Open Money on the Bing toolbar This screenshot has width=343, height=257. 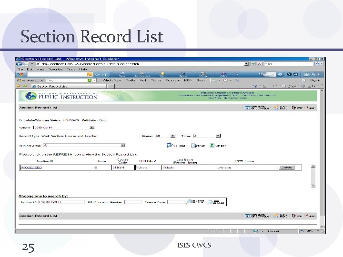(203, 75)
